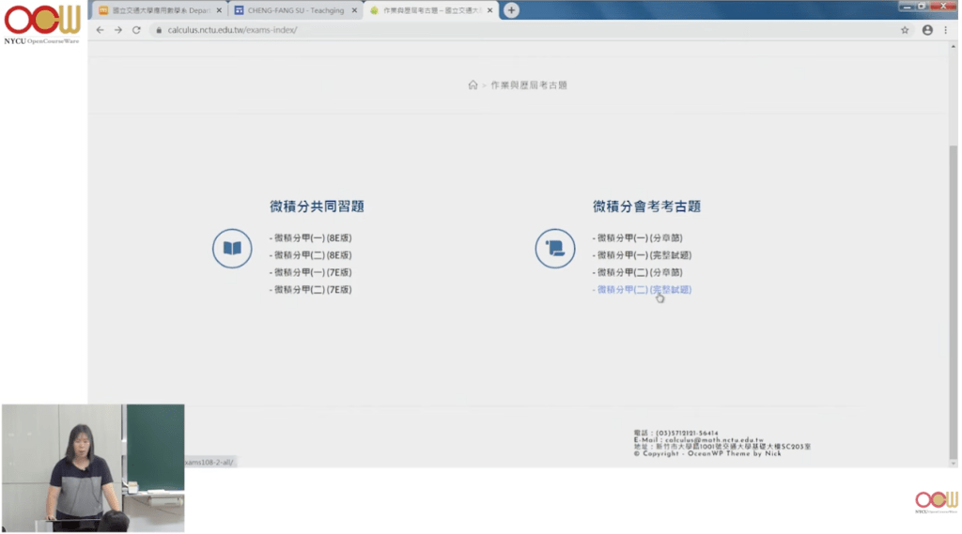Go forward using browser forward arrow
This screenshot has height=534, width=962.
118,30
